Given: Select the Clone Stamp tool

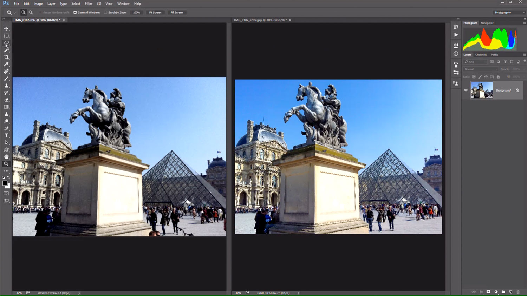Looking at the screenshot, I should [x=6, y=86].
